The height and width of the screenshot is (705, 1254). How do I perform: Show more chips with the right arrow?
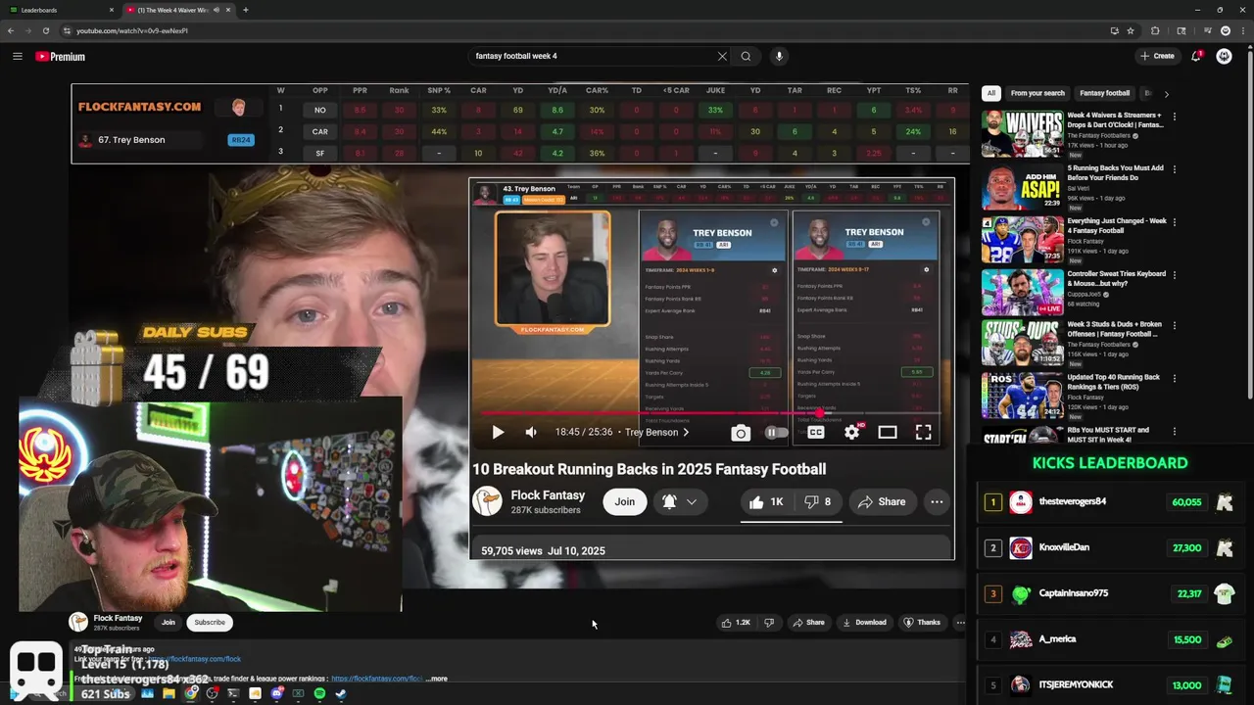tap(1166, 94)
